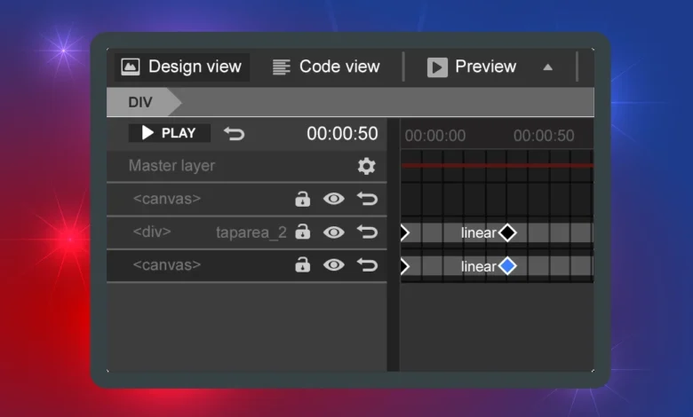Select white diamond keyframe on div layer
The width and height of the screenshot is (693, 417).
point(507,232)
